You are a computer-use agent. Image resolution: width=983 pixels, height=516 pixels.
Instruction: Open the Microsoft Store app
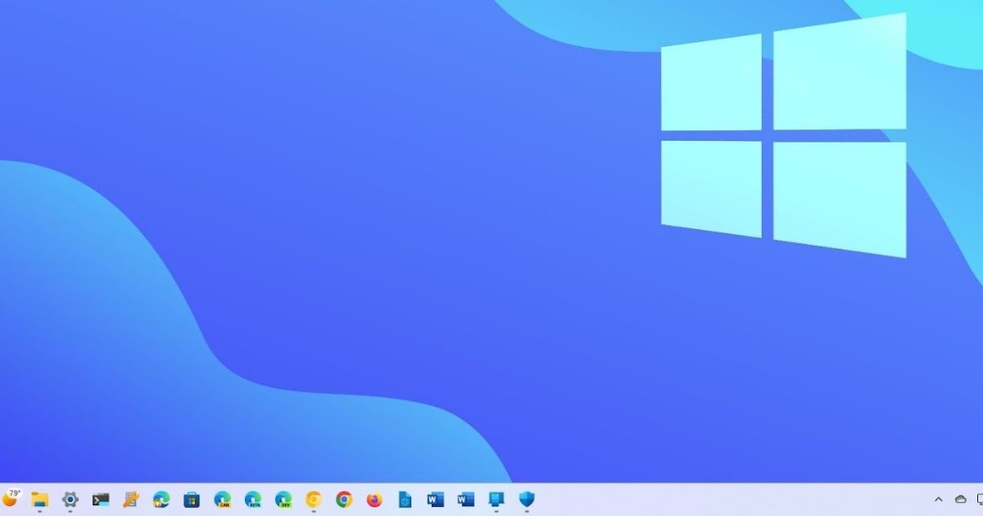[192, 500]
